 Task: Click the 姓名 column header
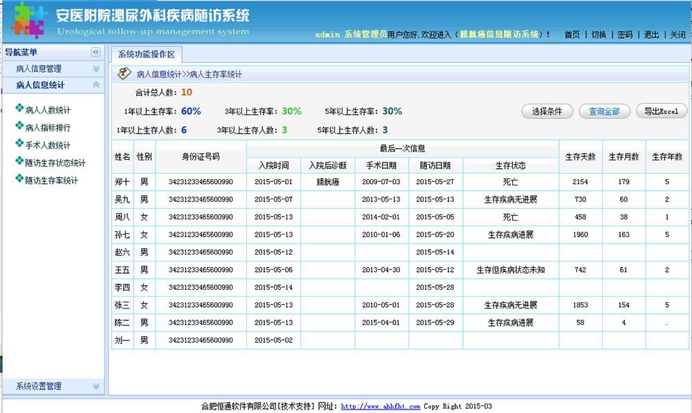[x=122, y=156]
